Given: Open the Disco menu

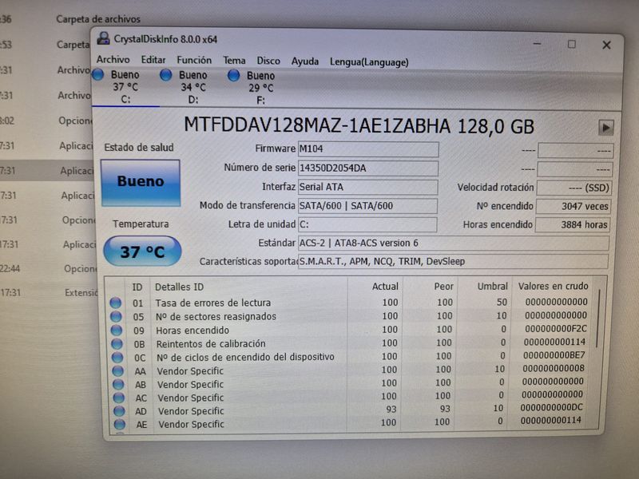Looking at the screenshot, I should [268, 61].
